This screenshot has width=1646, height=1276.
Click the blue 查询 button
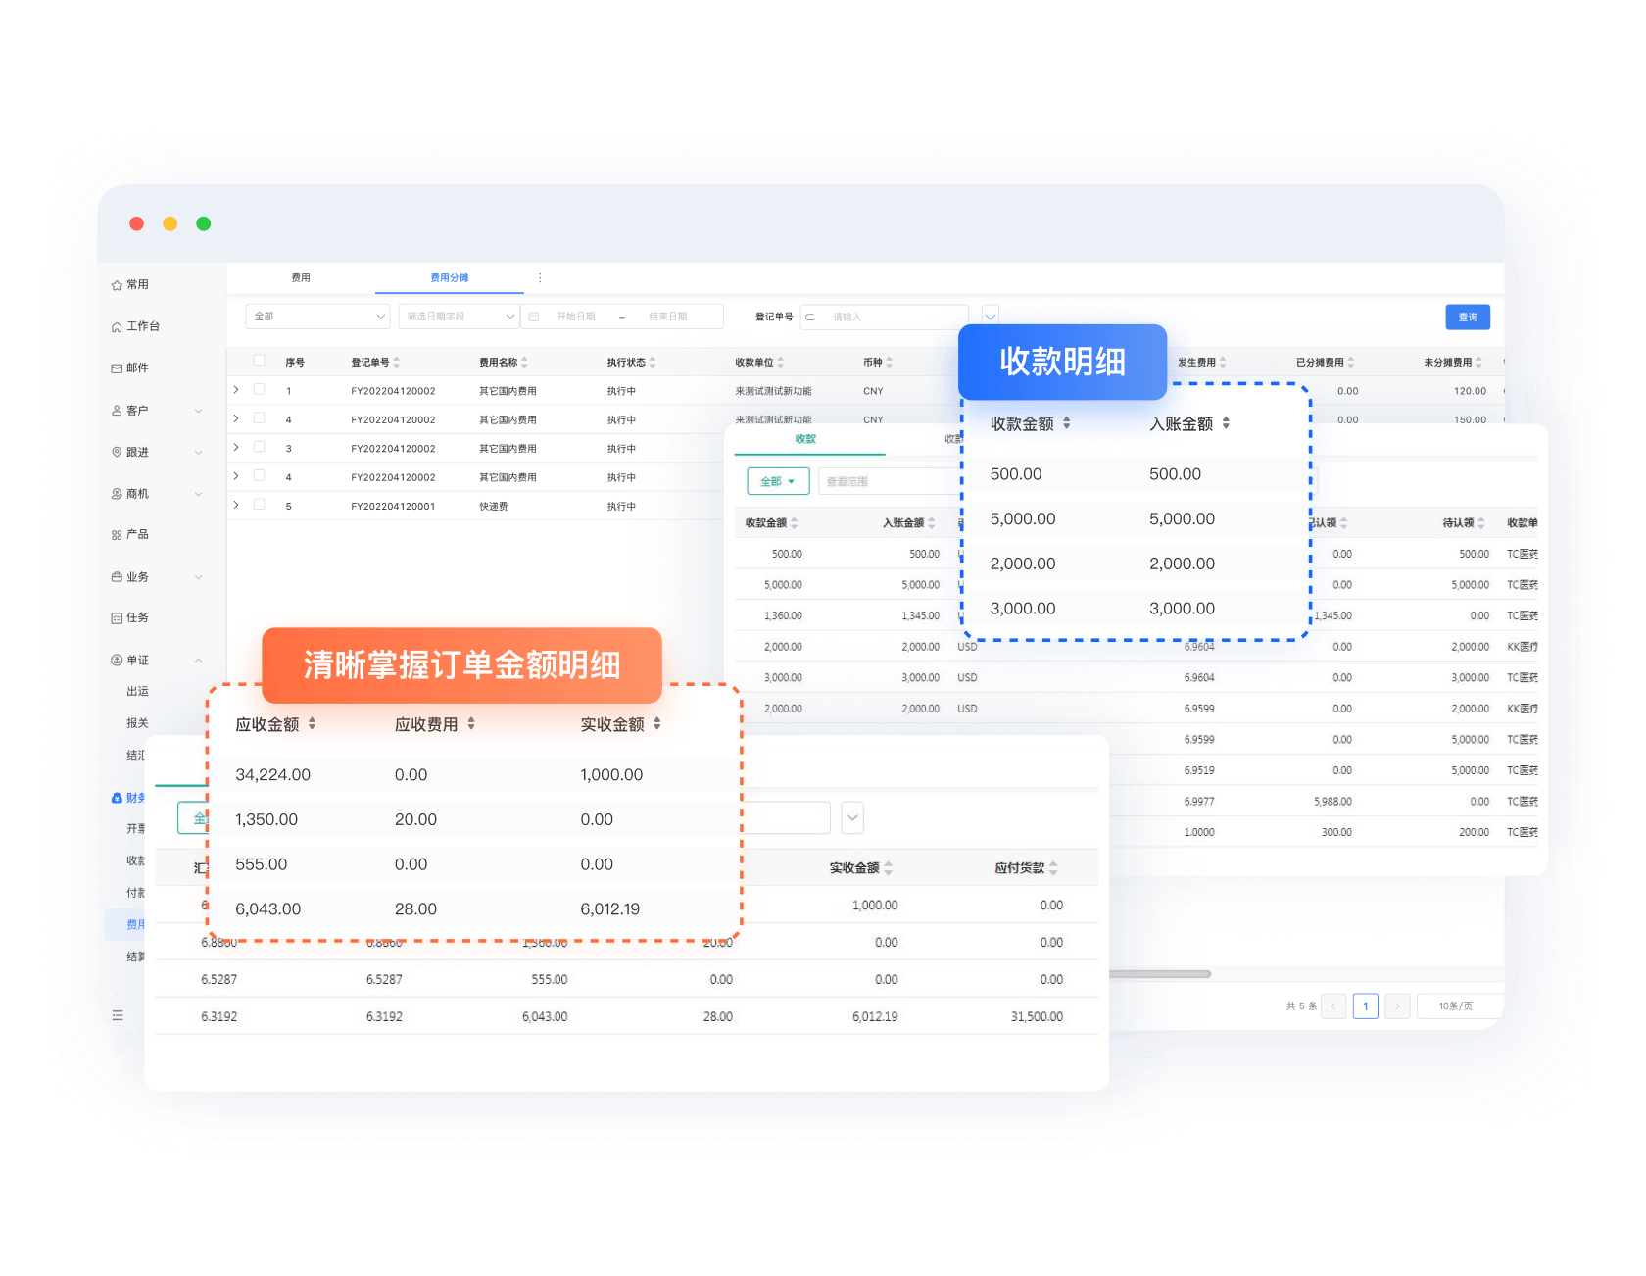point(1467,318)
